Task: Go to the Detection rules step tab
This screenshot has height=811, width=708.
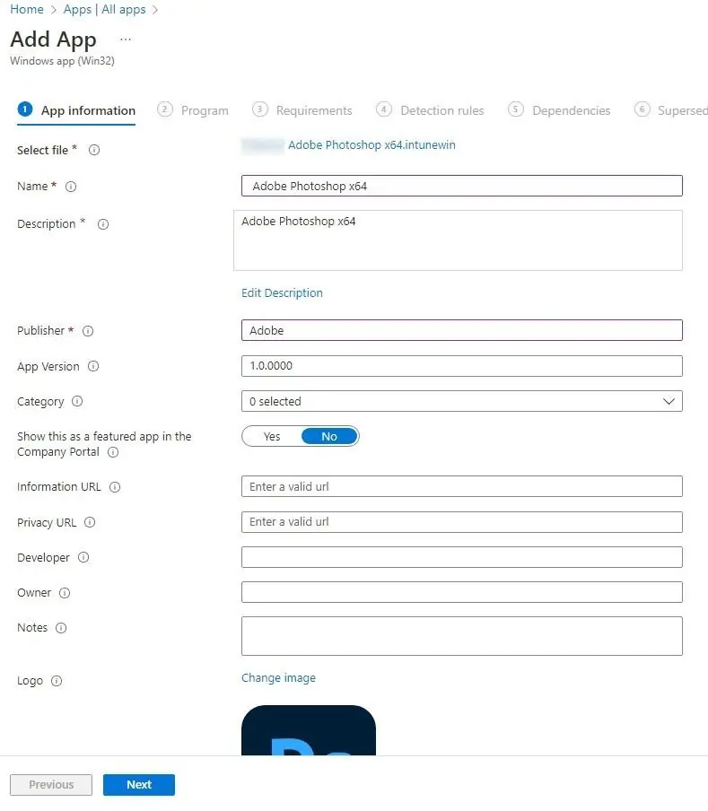Action: point(431,110)
